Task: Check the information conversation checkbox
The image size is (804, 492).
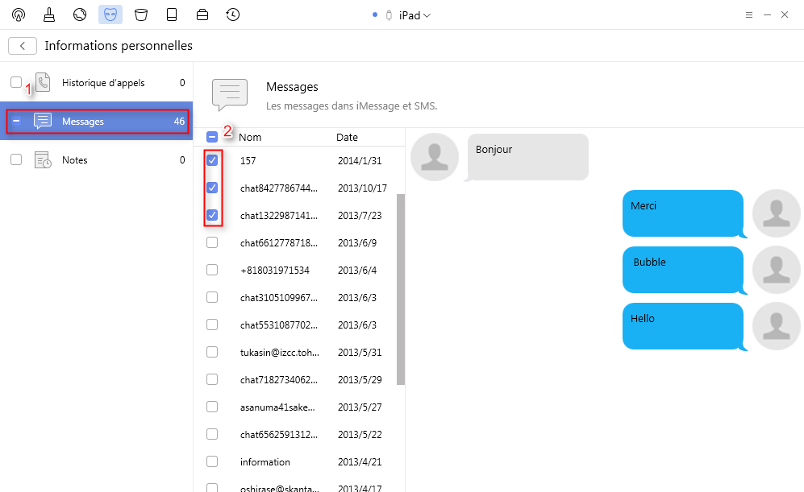Action: click(212, 461)
